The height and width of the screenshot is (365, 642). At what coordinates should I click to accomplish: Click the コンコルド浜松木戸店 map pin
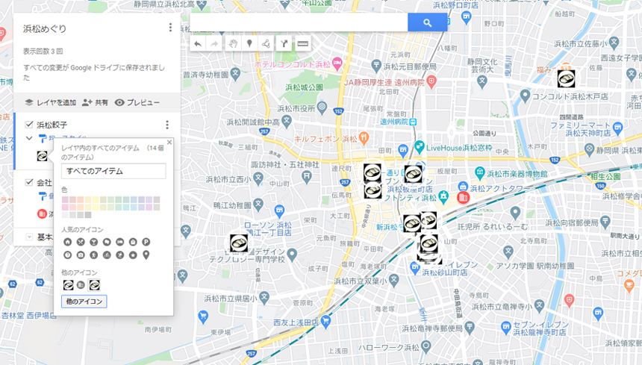point(525,96)
